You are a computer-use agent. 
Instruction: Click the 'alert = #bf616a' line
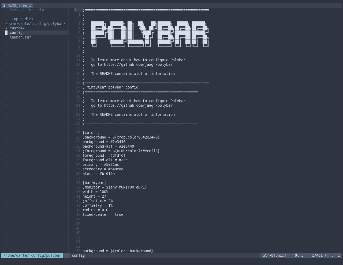(99, 174)
